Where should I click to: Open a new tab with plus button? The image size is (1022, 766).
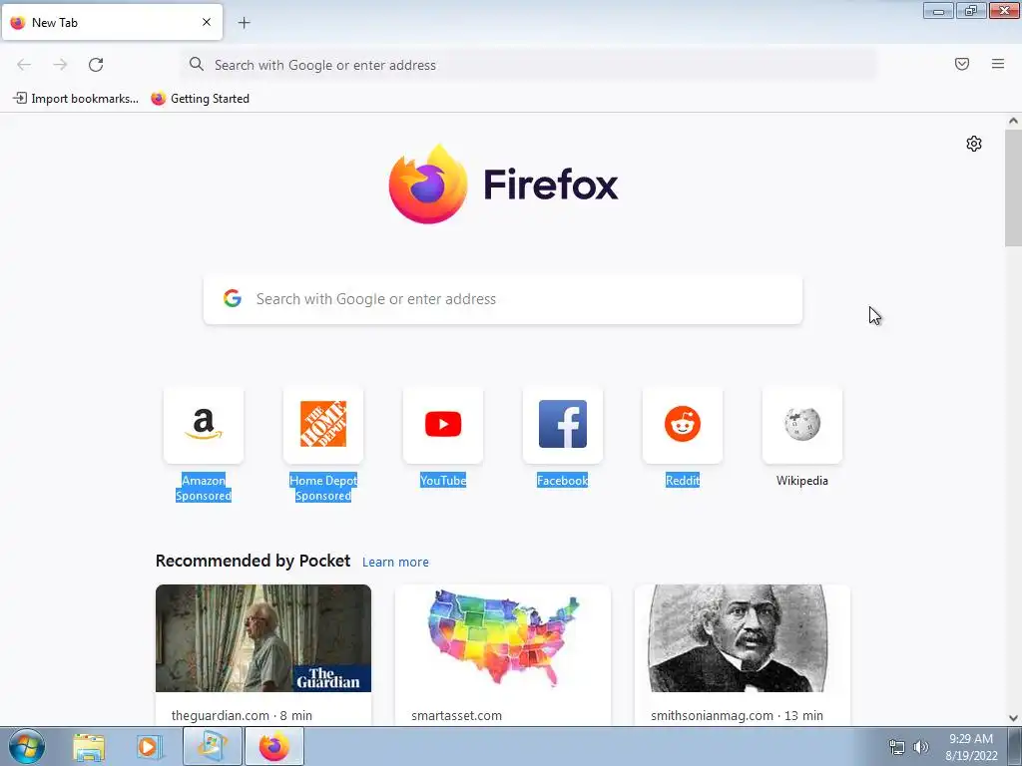(x=244, y=23)
